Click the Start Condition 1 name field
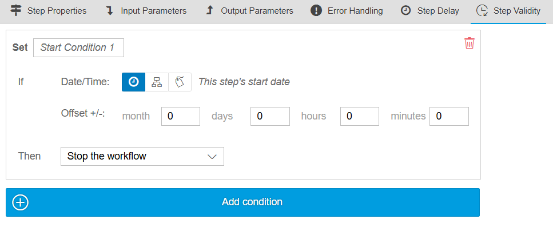Viewport: 553px width, 231px height. [78, 47]
